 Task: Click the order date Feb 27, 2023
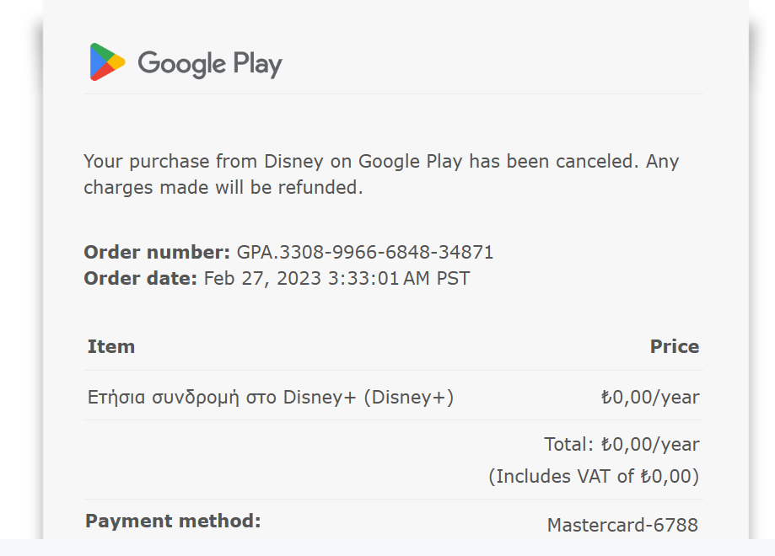[262, 278]
